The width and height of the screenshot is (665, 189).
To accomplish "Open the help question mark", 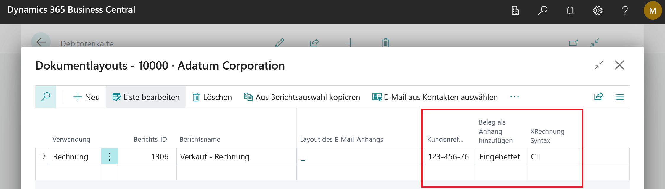I will (x=625, y=11).
